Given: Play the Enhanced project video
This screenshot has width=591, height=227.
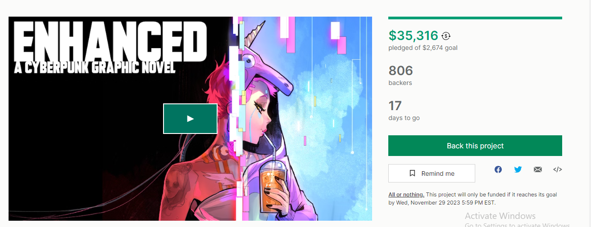Looking at the screenshot, I should coord(190,119).
